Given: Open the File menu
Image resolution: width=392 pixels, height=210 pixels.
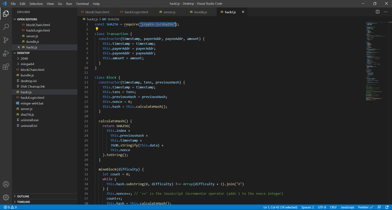Looking at the screenshot, I should click(x=13, y=4).
